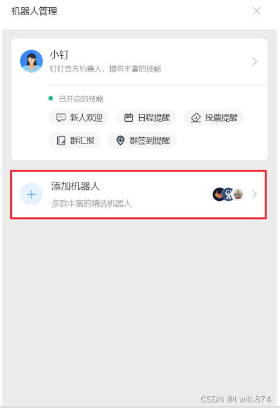The width and height of the screenshot is (280, 408).
Task: Click the third round robot avatar
Action: [238, 194]
